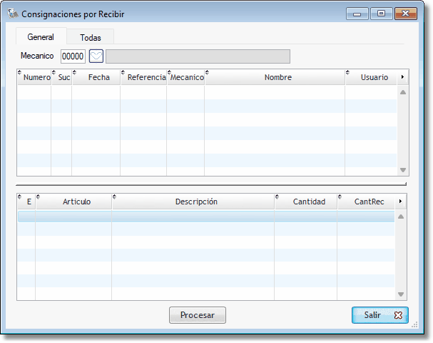The width and height of the screenshot is (433, 343).
Task: Click the application icon in title bar
Action: click(x=13, y=14)
